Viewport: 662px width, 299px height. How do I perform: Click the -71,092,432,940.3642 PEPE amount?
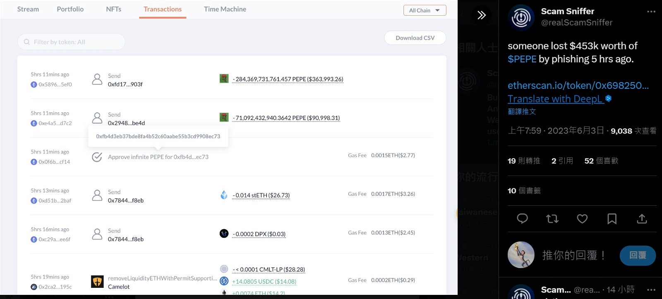pyautogui.click(x=286, y=118)
